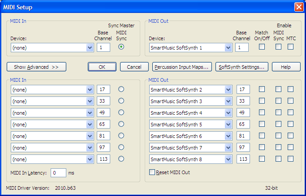Open the SmartMusic SoftSynth 2 dropdown
The height and width of the screenshot is (196, 306).
tap(191, 90)
